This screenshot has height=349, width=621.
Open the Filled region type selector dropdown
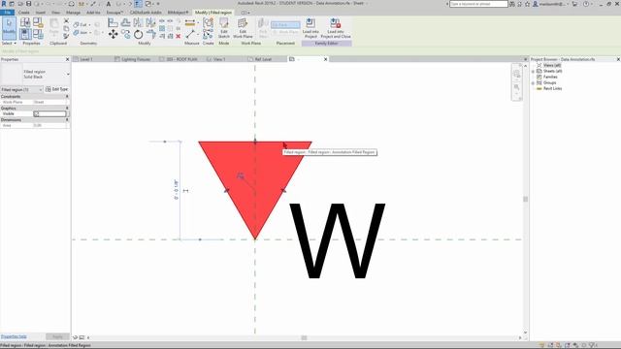[x=68, y=74]
